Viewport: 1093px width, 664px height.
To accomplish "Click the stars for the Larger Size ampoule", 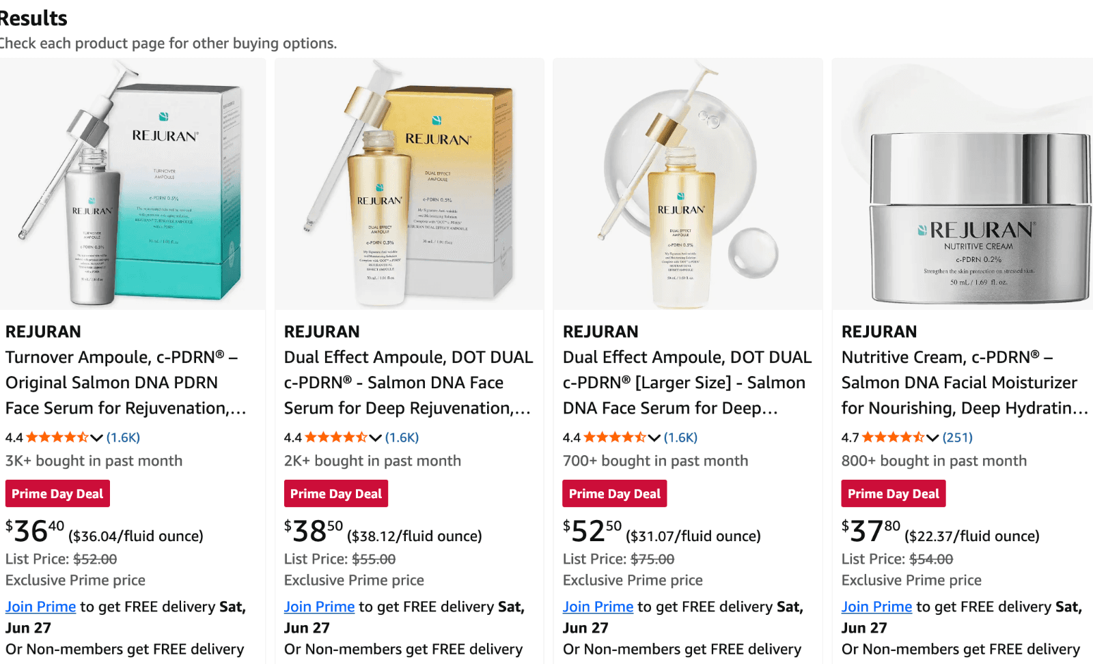I will click(614, 437).
